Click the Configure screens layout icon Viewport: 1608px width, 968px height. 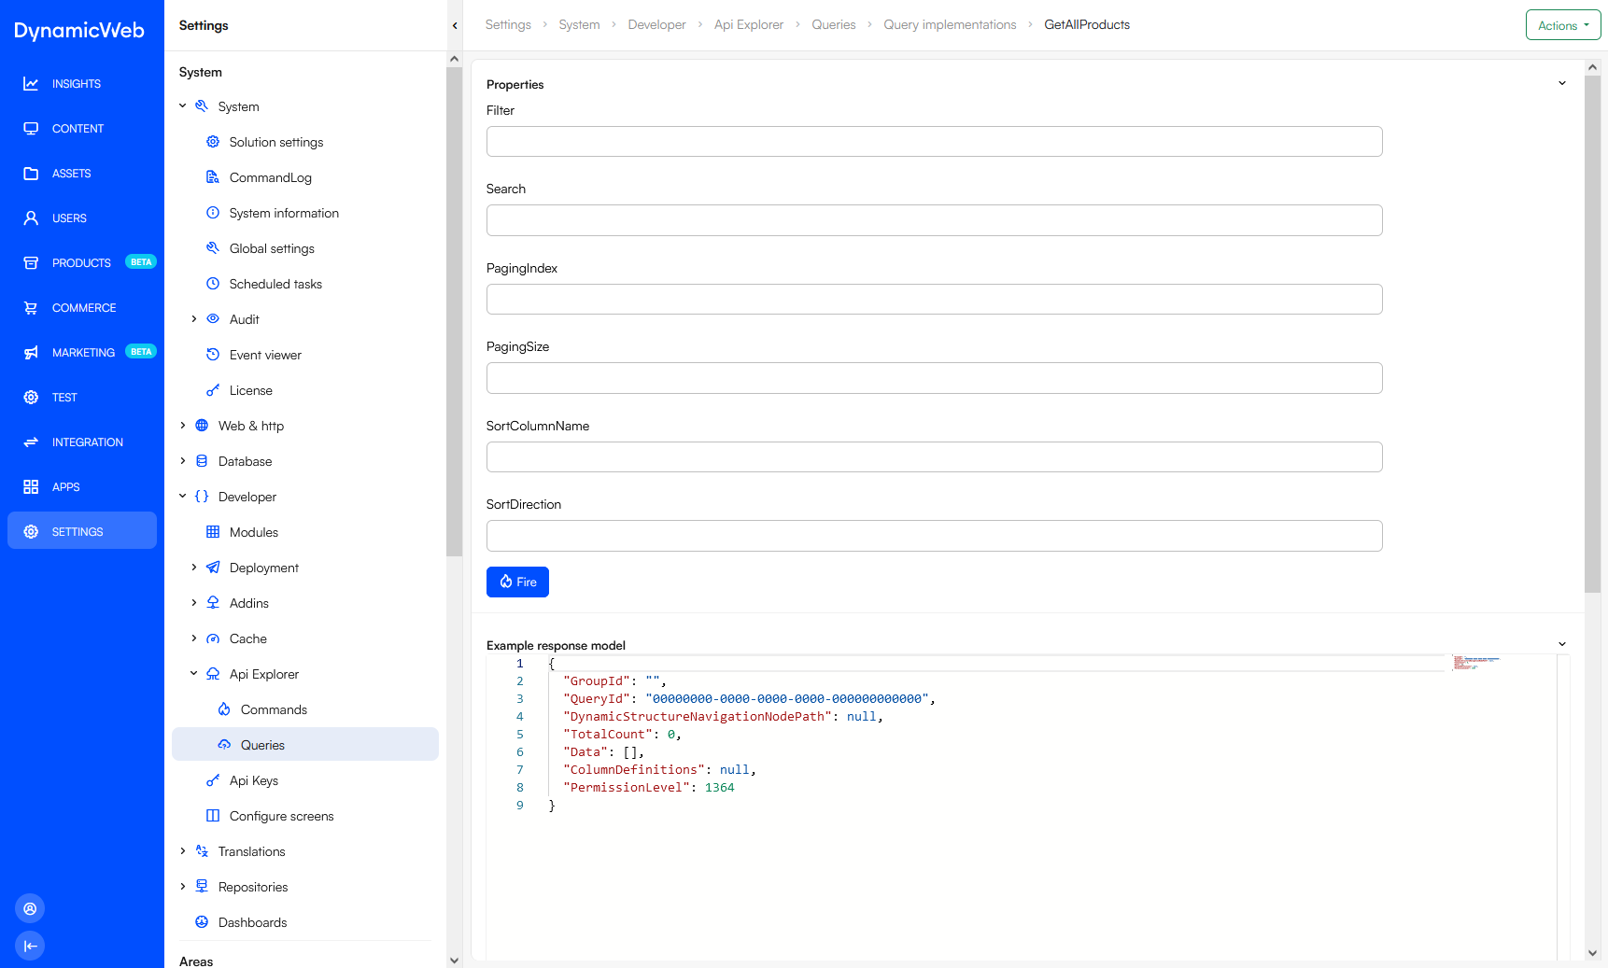213,816
